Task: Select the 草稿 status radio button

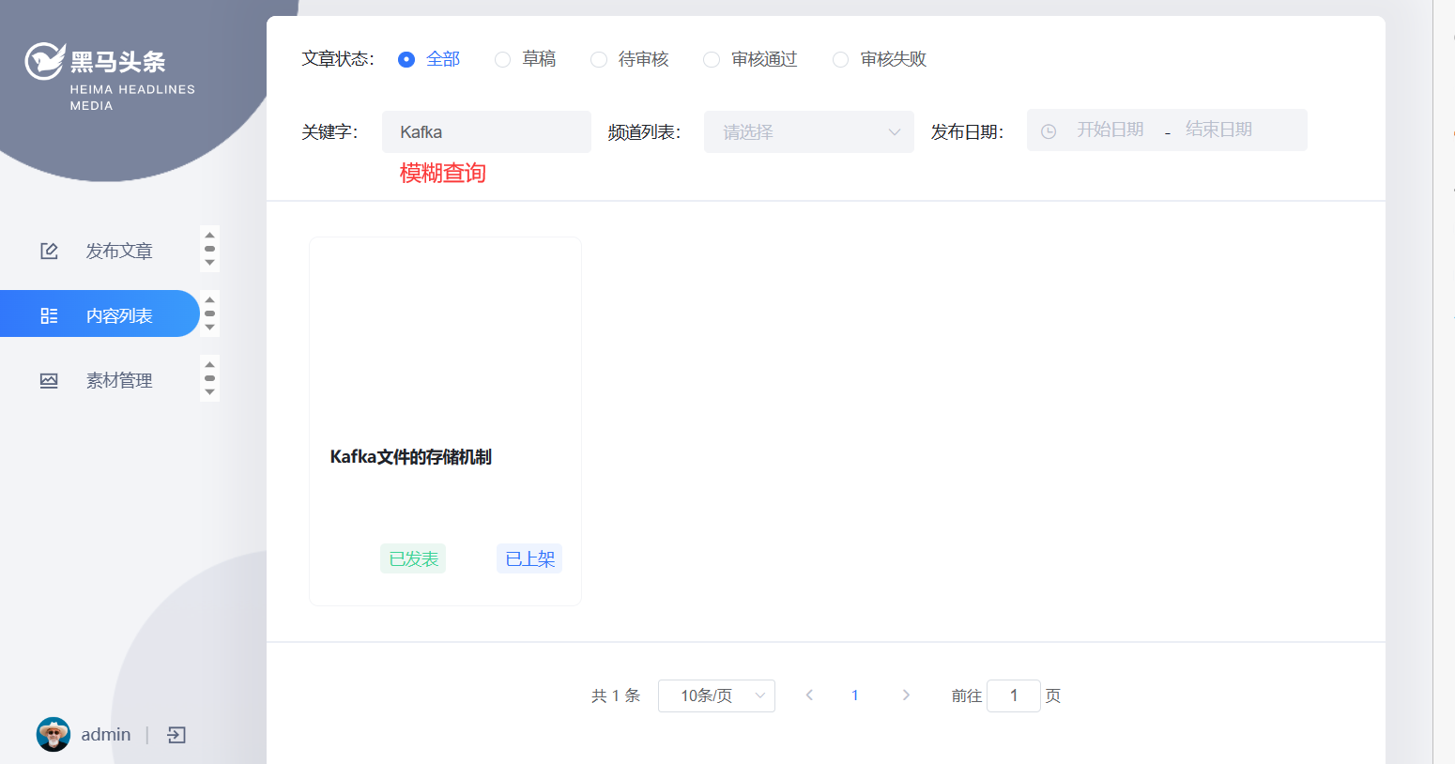Action: click(x=503, y=59)
